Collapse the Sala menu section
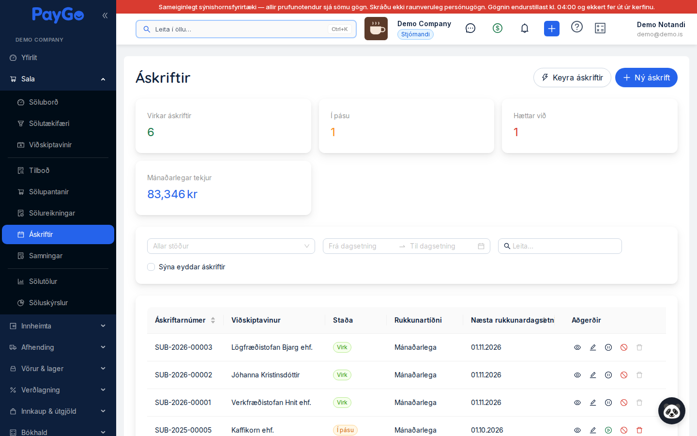 (58, 79)
